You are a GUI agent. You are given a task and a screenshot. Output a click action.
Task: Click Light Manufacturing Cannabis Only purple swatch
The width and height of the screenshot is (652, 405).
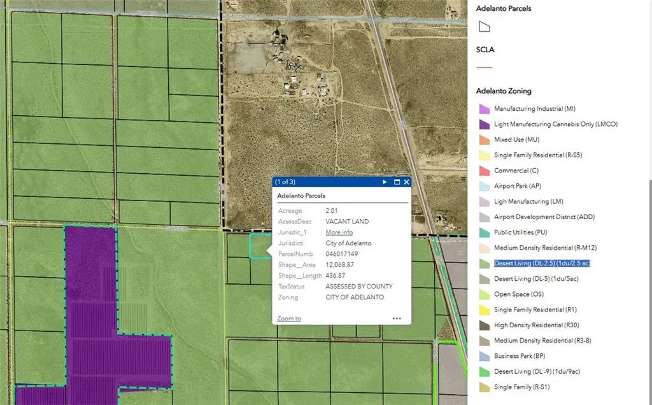pyautogui.click(x=484, y=125)
